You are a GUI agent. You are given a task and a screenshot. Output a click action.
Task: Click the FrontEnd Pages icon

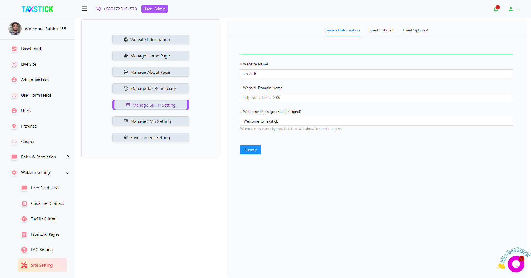(24, 234)
